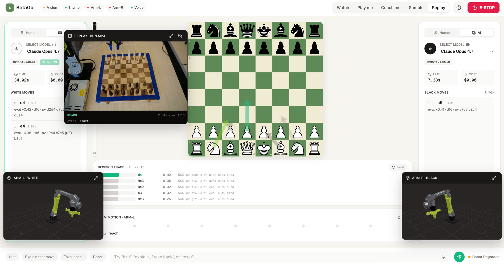Click the d4 candidate evaluation bar

pos(119,175)
